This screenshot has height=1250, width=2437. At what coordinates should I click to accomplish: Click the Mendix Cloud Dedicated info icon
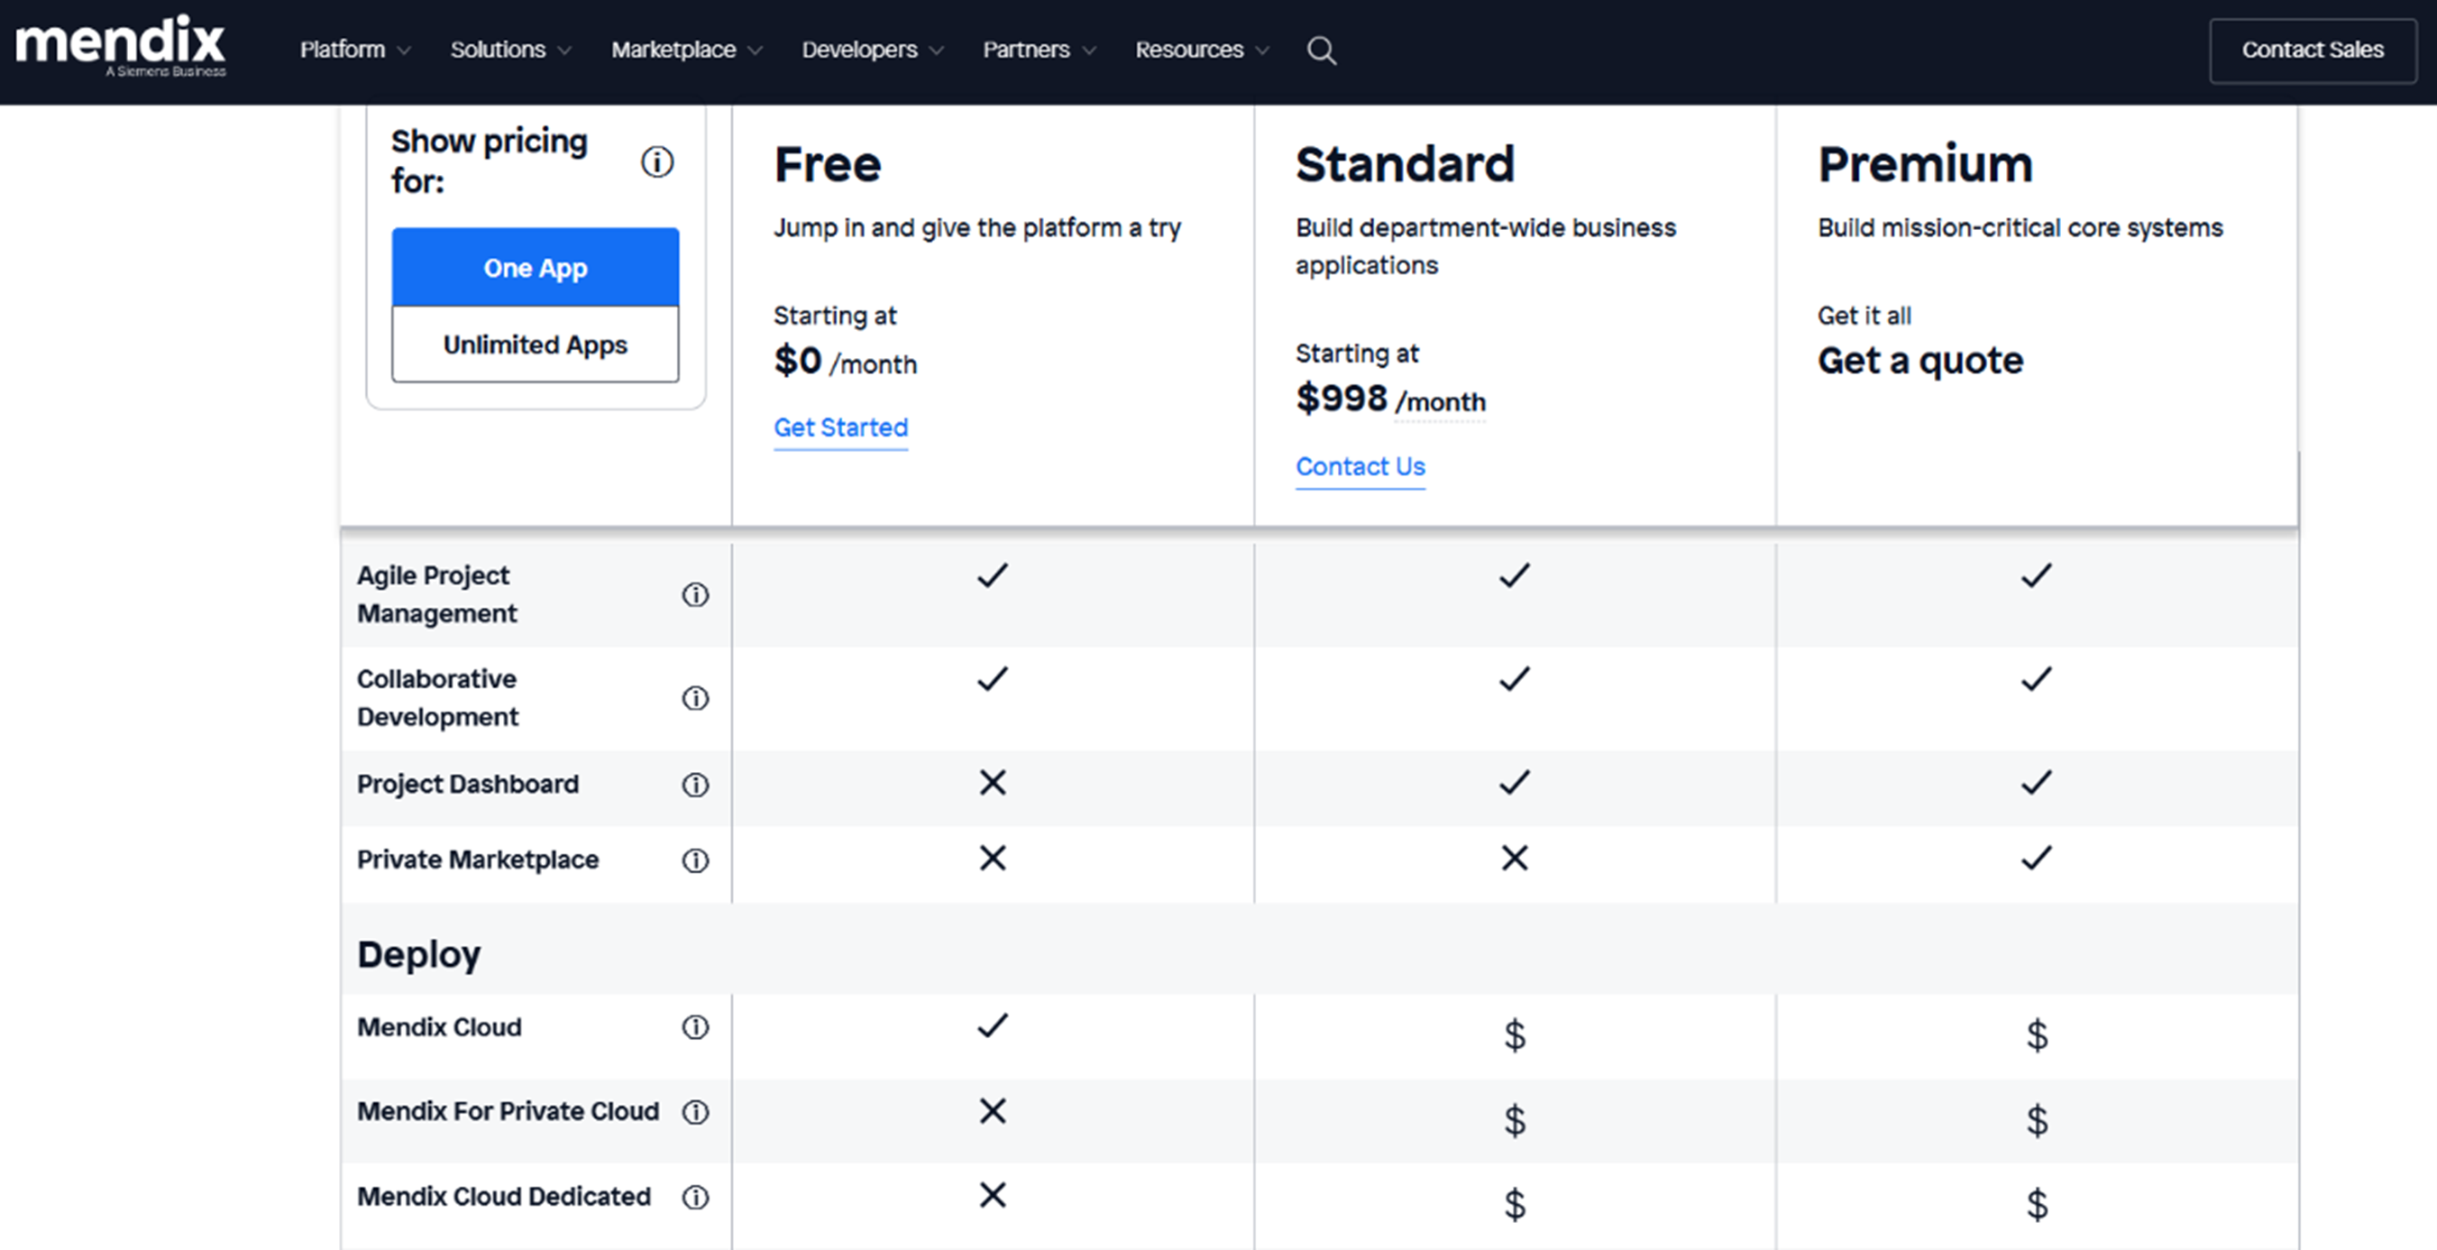pos(695,1197)
